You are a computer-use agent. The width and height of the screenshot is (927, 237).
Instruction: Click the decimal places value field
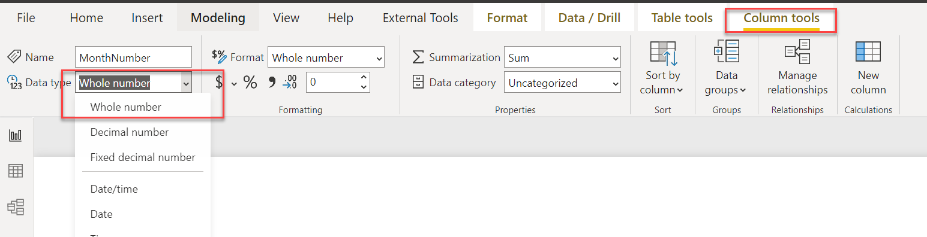[332, 83]
